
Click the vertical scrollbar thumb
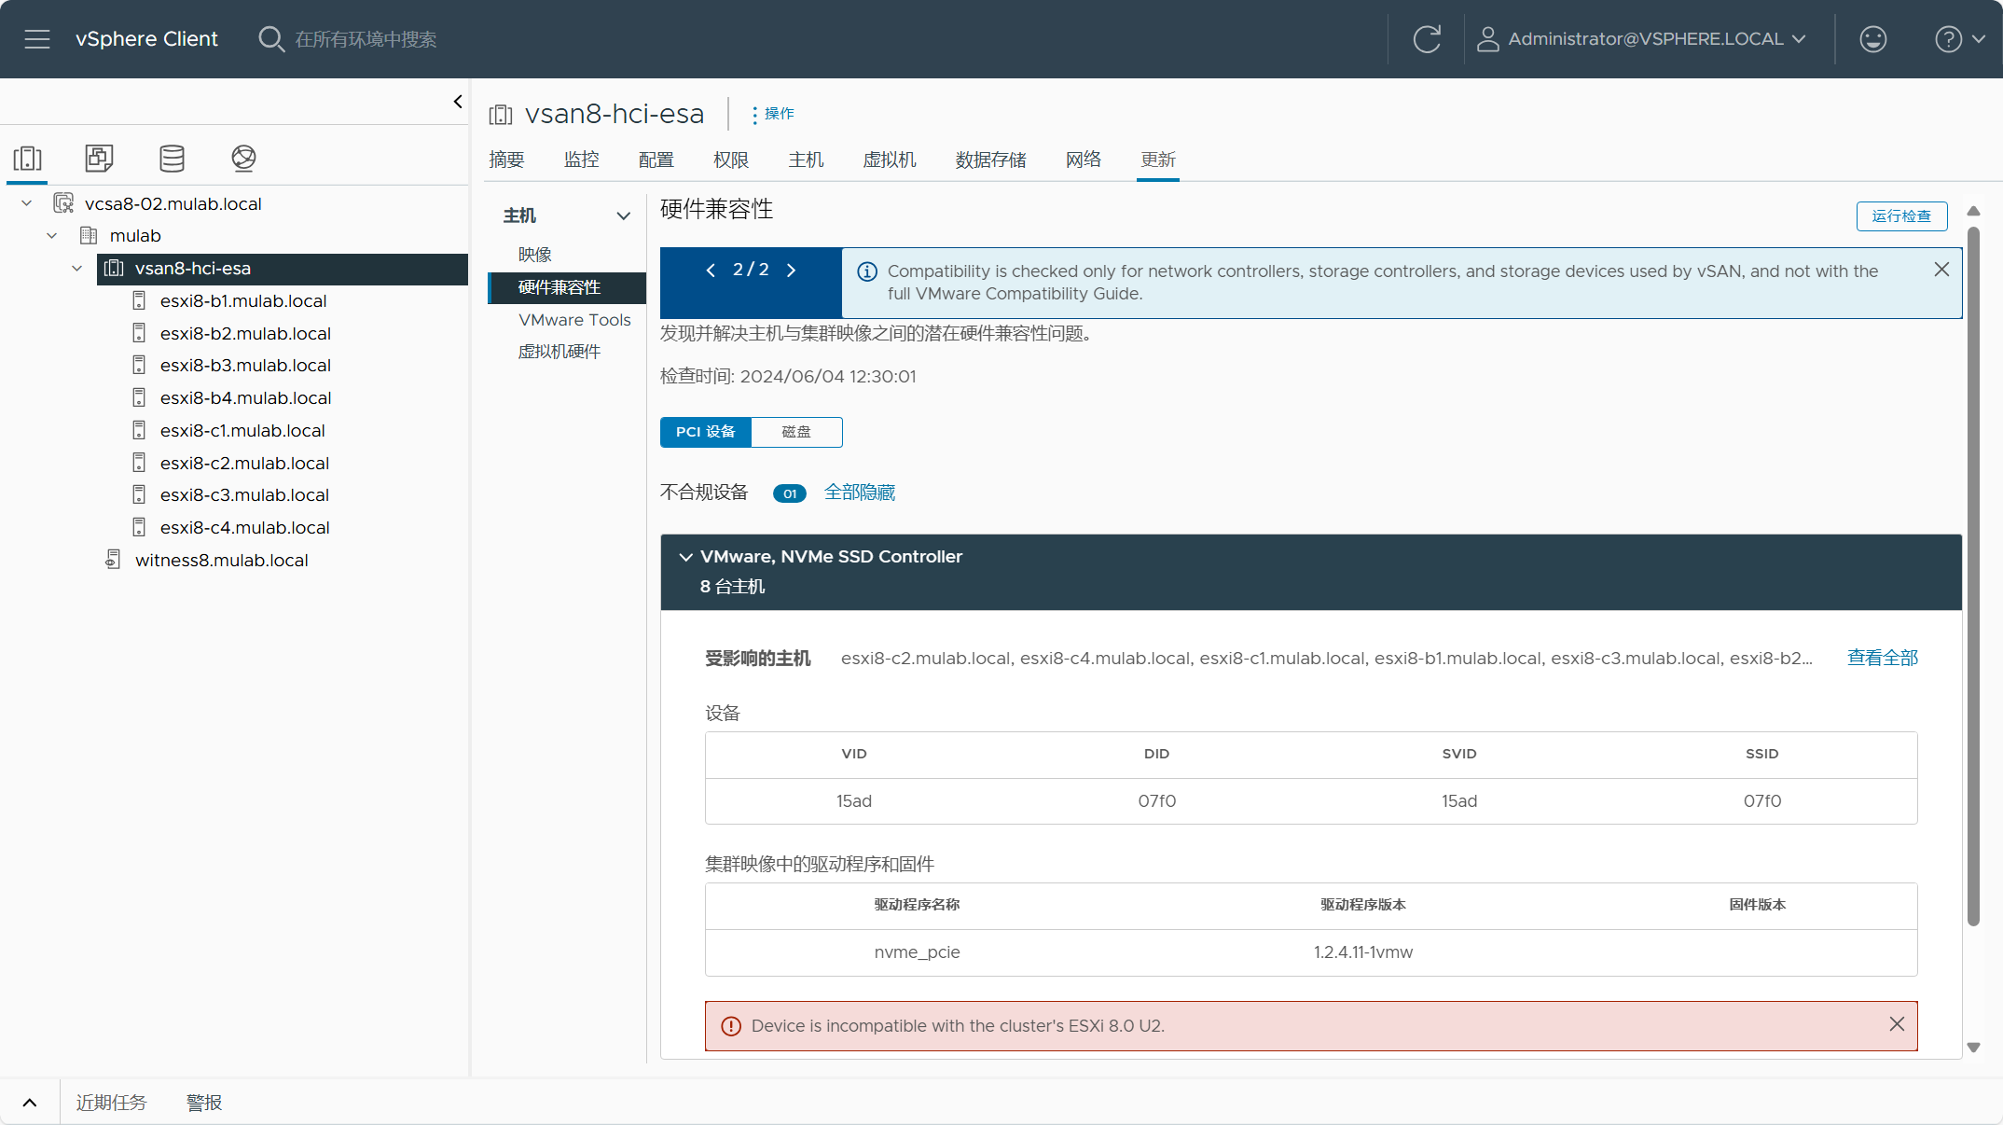[x=1973, y=576]
